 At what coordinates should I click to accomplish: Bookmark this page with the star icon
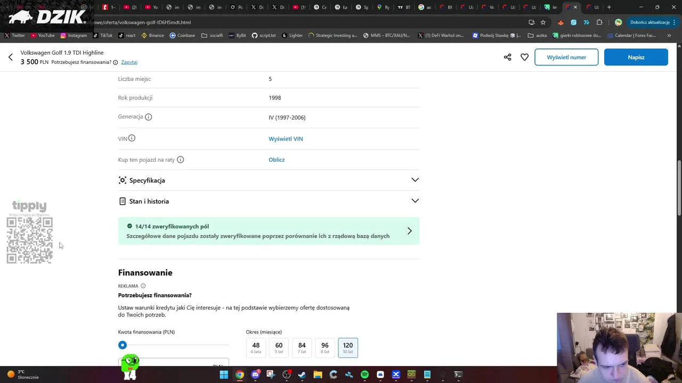coord(543,22)
